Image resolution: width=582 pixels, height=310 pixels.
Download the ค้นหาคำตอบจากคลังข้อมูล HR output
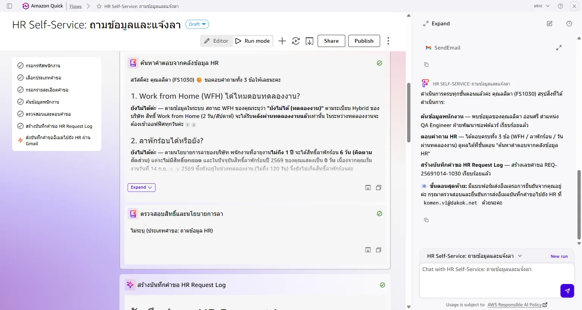click(368, 188)
